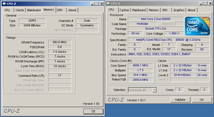214x117 pixels.
Task: Click the 982.6 MHz DRAM Frequency value
Action: (60, 42)
